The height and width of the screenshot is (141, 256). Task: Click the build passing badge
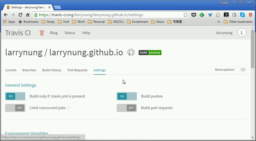(x=150, y=53)
